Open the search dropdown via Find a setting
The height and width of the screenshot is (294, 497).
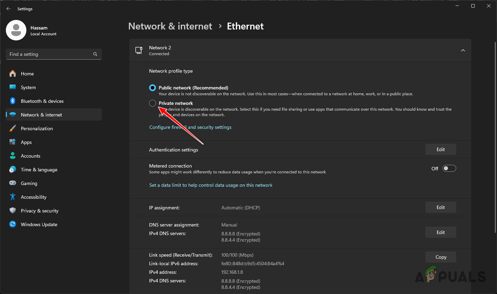point(53,54)
